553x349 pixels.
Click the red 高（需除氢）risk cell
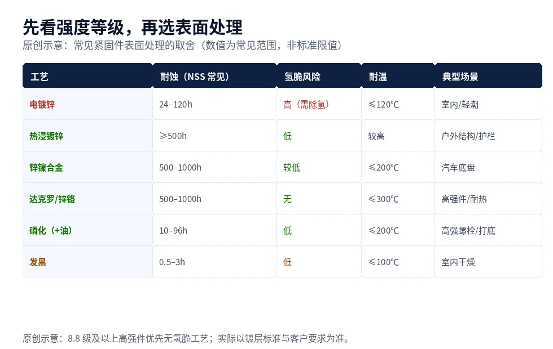pyautogui.click(x=319, y=104)
